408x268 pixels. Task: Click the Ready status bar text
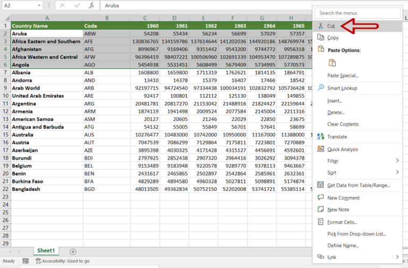[x=9, y=261]
